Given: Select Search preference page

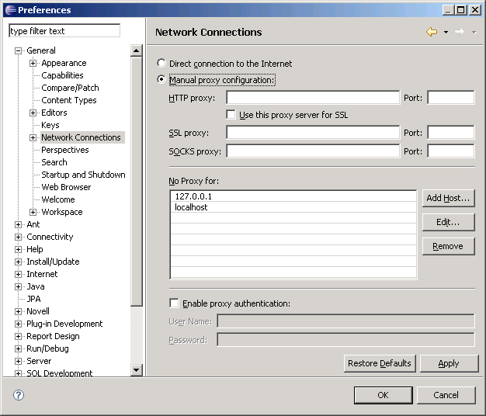Looking at the screenshot, I should pos(54,162).
